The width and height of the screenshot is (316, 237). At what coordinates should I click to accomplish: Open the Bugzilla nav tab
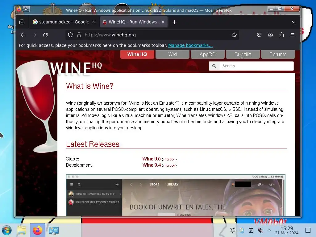243,54
